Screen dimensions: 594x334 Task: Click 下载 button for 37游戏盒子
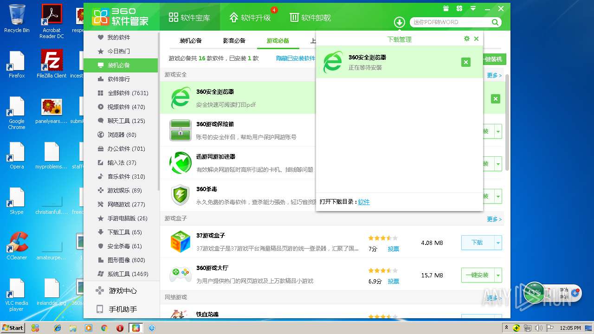pos(478,243)
